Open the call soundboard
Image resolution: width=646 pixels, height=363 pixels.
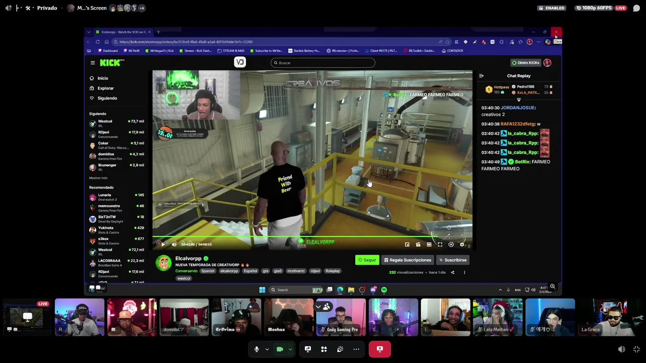pyautogui.click(x=340, y=349)
